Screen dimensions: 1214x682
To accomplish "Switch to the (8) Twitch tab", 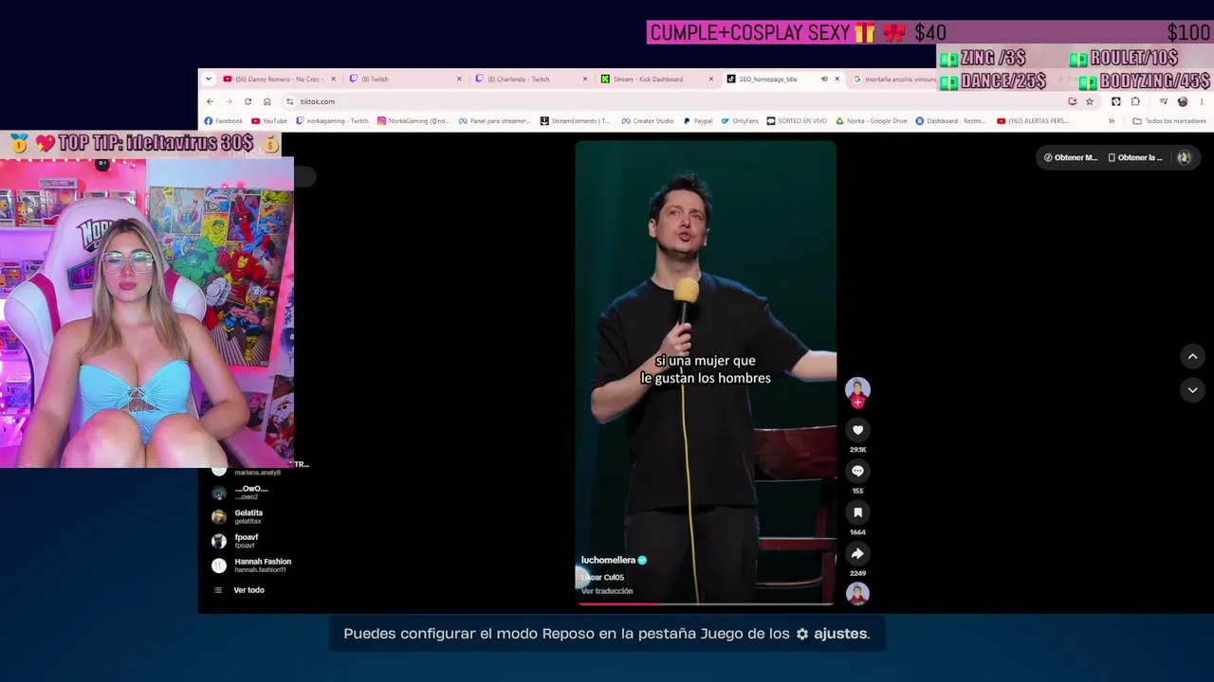I will pos(406,79).
